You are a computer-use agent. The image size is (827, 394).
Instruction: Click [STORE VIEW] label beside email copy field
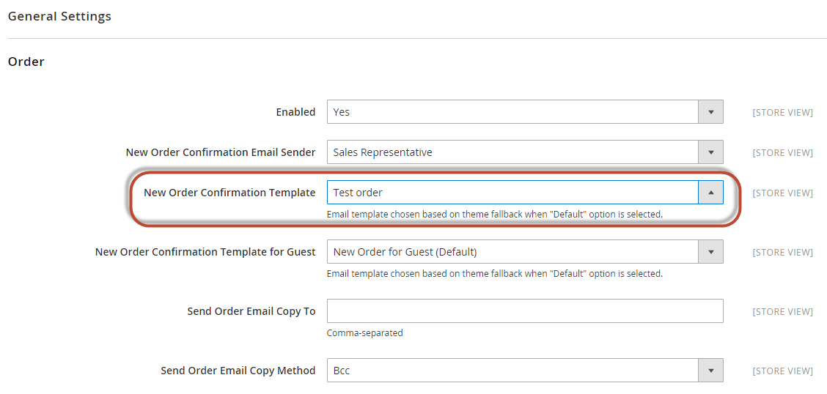coord(783,312)
